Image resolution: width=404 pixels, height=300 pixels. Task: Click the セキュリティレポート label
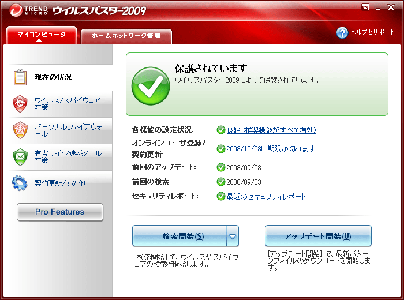coord(165,196)
